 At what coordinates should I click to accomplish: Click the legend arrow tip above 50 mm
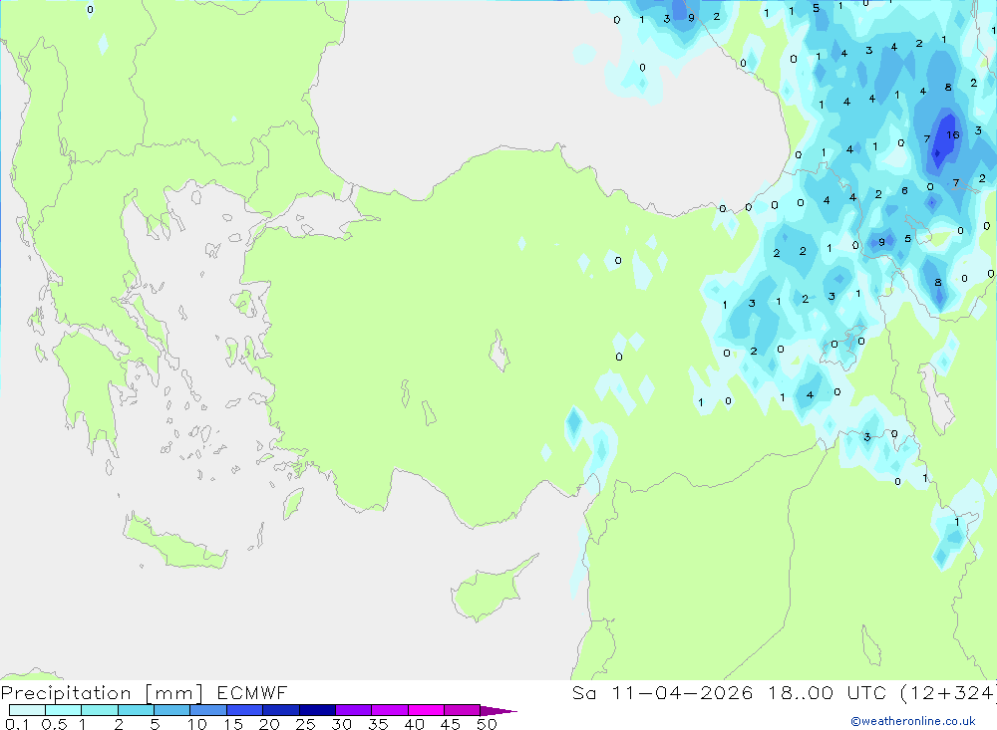pos(499,710)
